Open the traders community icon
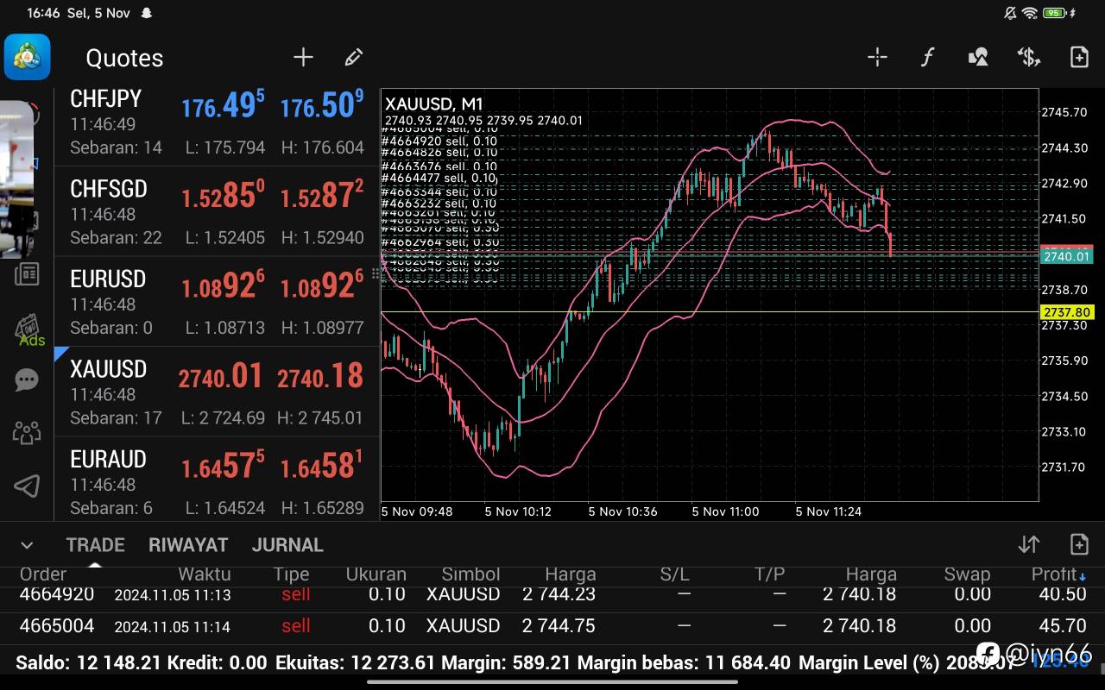The image size is (1105, 690). (x=27, y=432)
